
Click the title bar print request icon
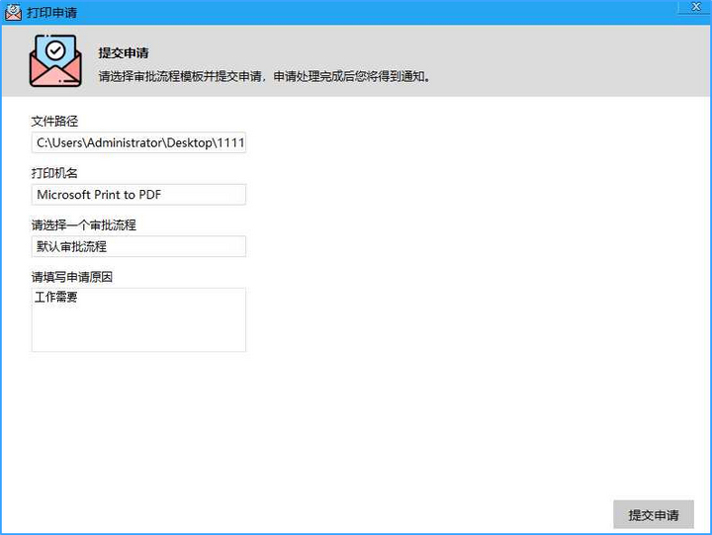pos(13,12)
